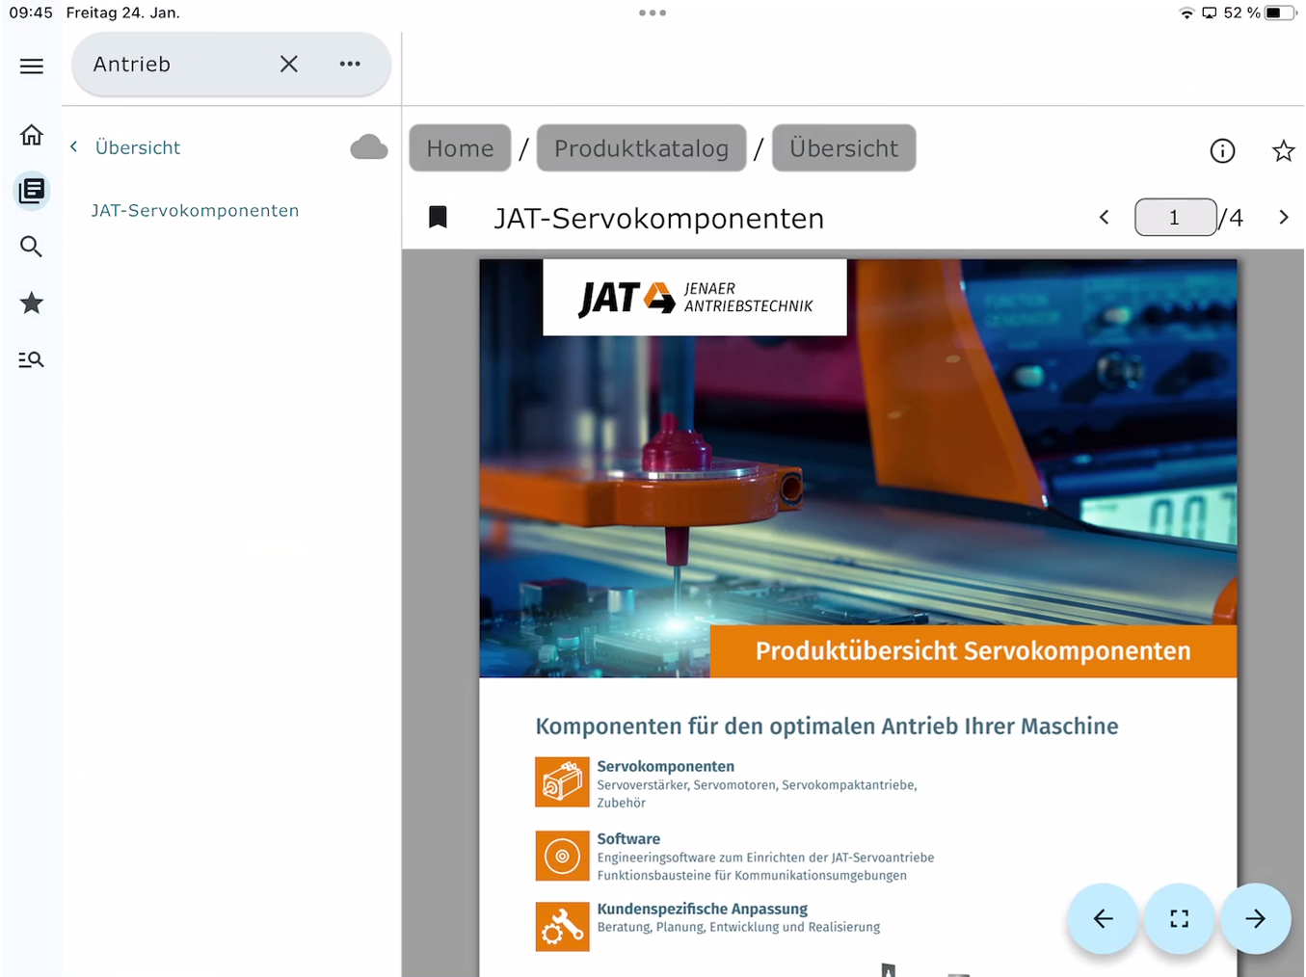Image resolution: width=1306 pixels, height=977 pixels.
Task: Click the cloud status icon
Action: pyautogui.click(x=369, y=147)
